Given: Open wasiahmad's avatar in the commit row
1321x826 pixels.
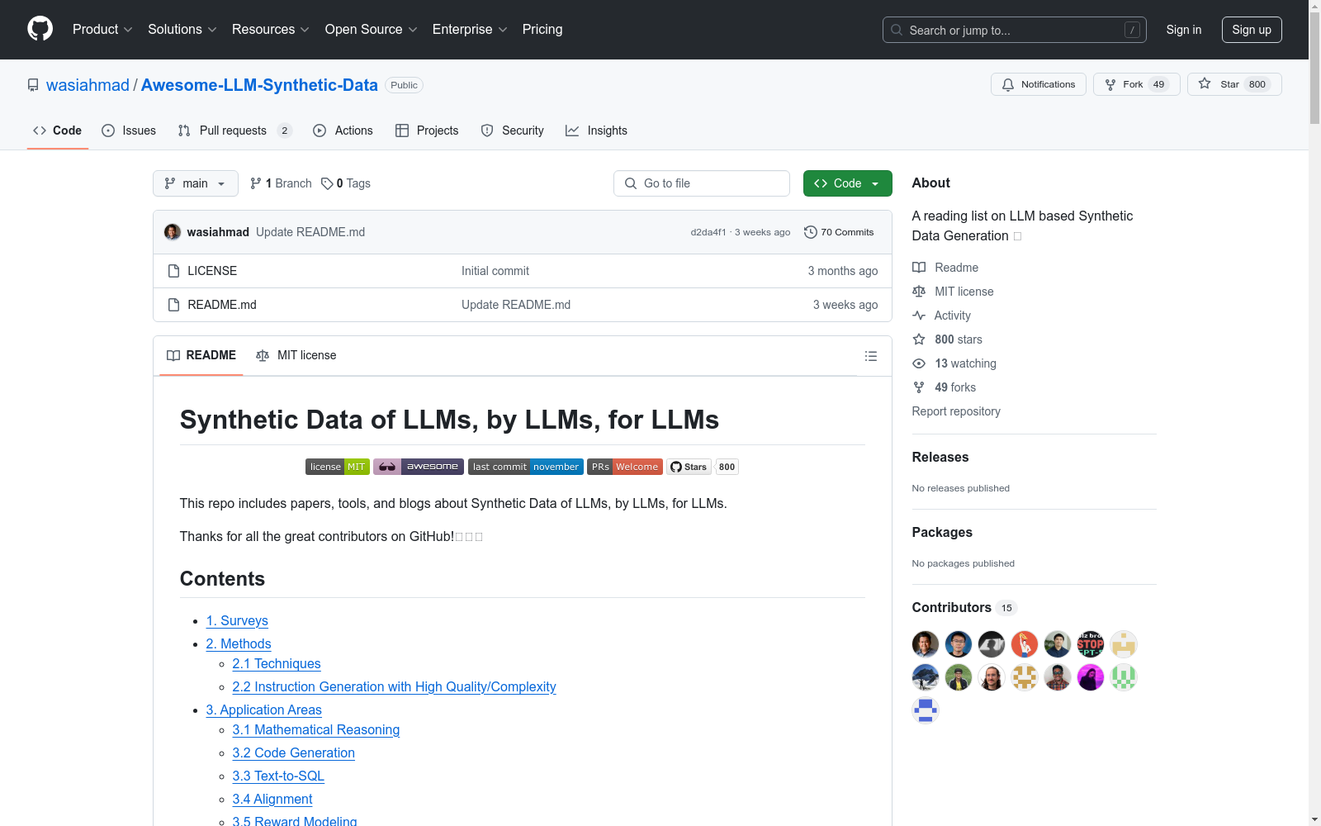Looking at the screenshot, I should [173, 232].
